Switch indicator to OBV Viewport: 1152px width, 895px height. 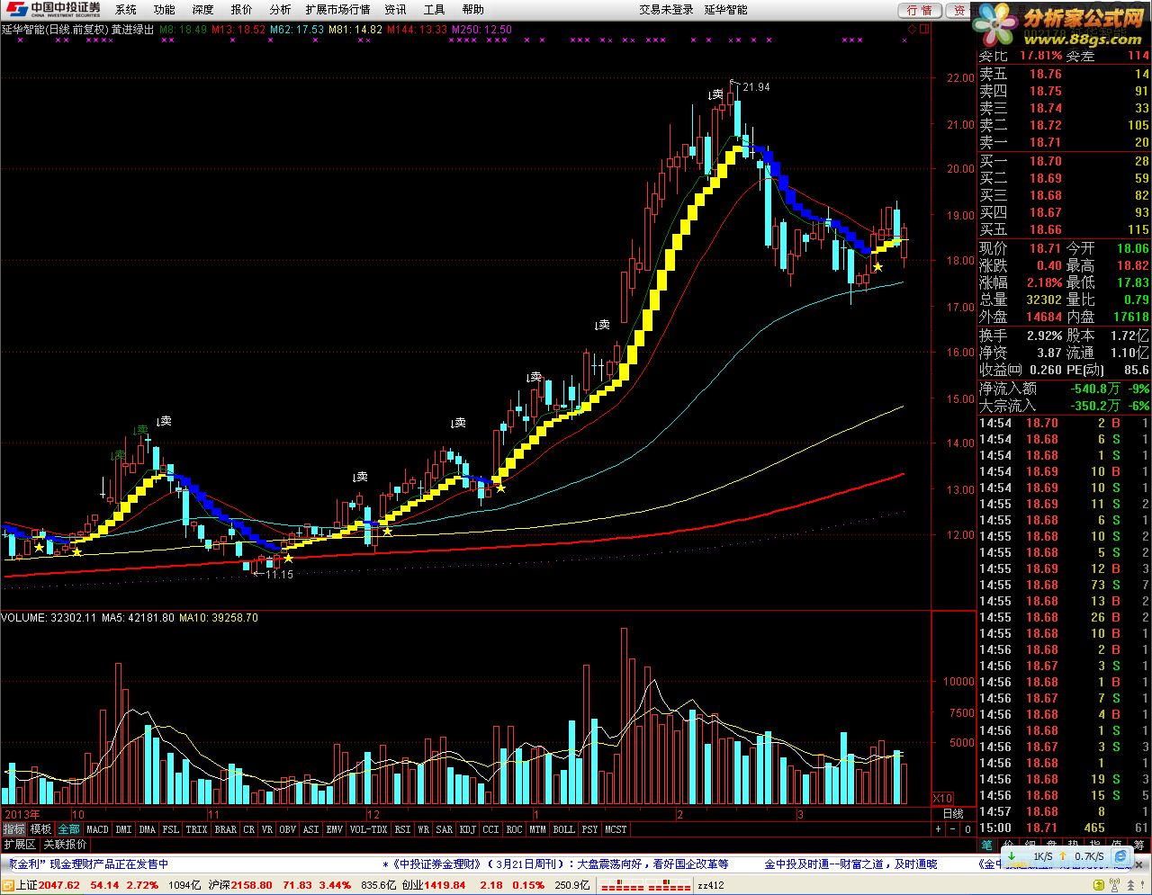pos(287,829)
